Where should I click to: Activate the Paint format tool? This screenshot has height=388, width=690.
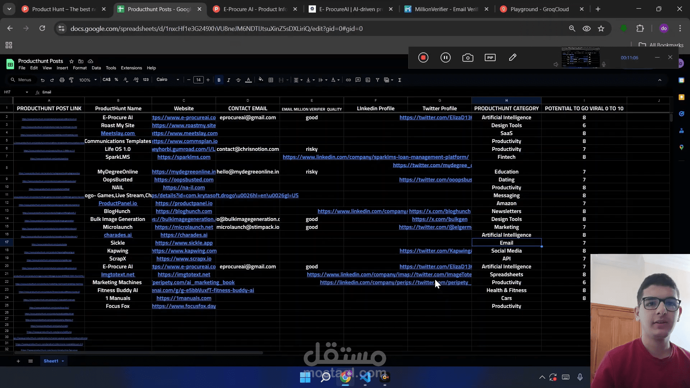tap(71, 80)
